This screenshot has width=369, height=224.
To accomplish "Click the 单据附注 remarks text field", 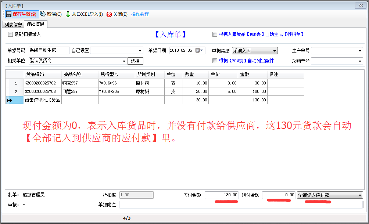I will pos(241,205).
